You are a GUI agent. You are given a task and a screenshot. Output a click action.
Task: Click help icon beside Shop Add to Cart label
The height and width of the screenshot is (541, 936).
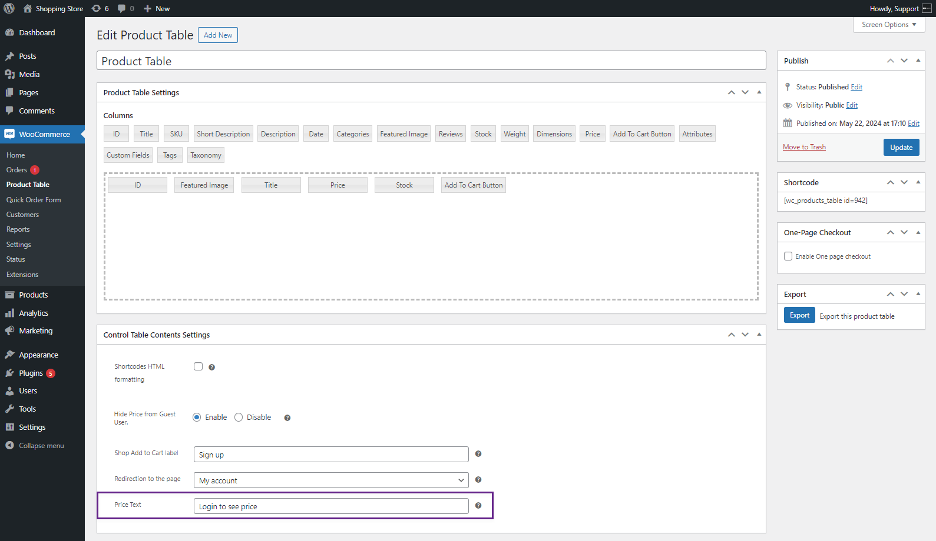point(478,453)
